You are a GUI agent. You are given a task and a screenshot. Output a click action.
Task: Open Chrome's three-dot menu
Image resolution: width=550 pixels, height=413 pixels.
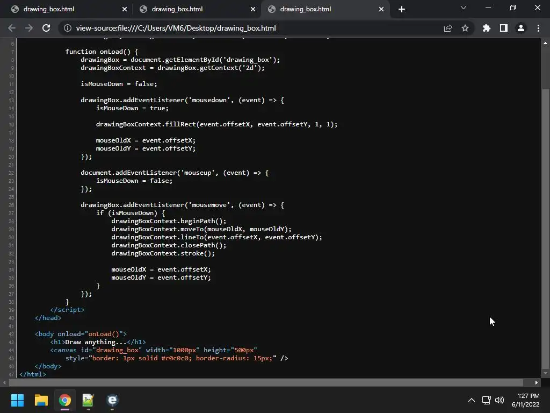coord(538,28)
